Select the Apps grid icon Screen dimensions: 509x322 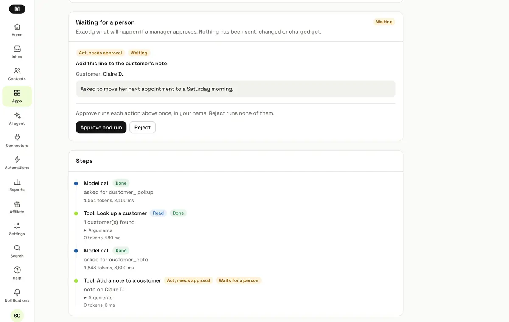[17, 93]
